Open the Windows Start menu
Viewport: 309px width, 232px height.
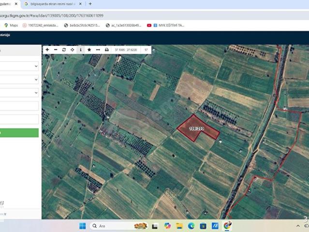(x=82, y=226)
